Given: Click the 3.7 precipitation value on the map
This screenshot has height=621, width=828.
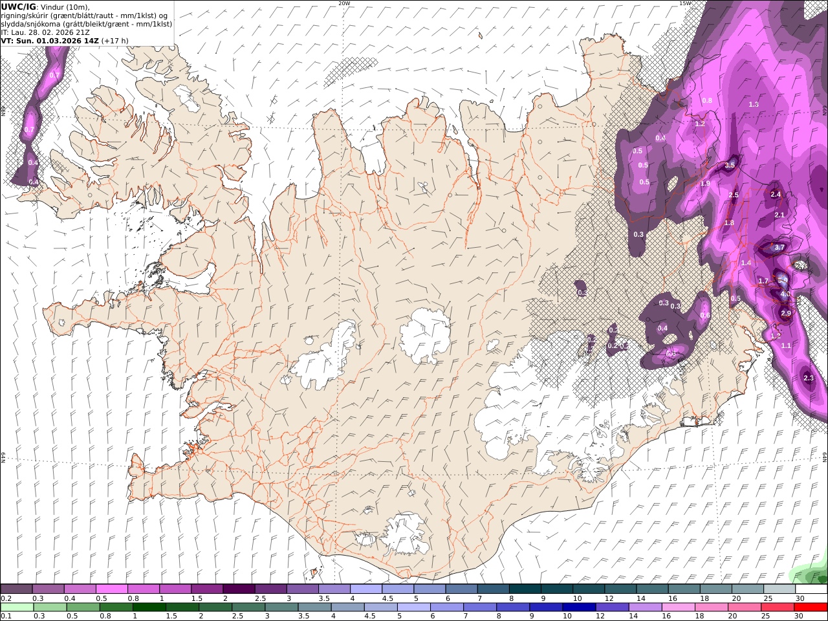Looking at the screenshot, I should pyautogui.click(x=779, y=247).
